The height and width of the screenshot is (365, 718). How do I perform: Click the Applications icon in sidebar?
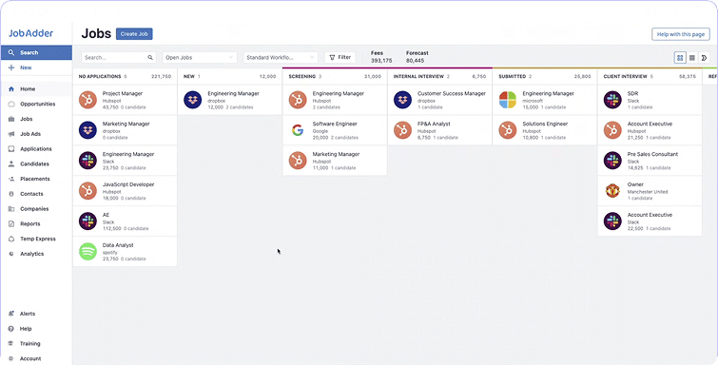pos(11,149)
